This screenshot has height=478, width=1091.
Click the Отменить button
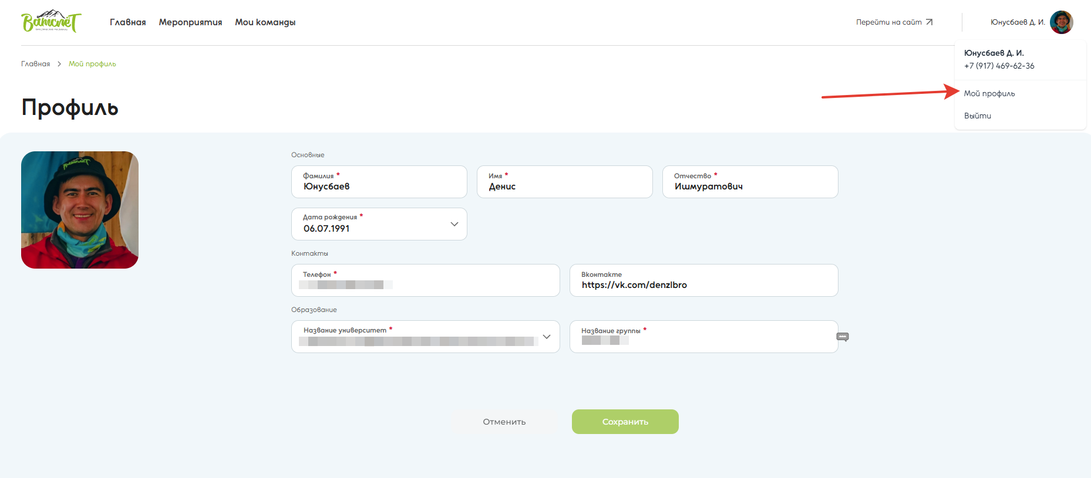click(504, 422)
